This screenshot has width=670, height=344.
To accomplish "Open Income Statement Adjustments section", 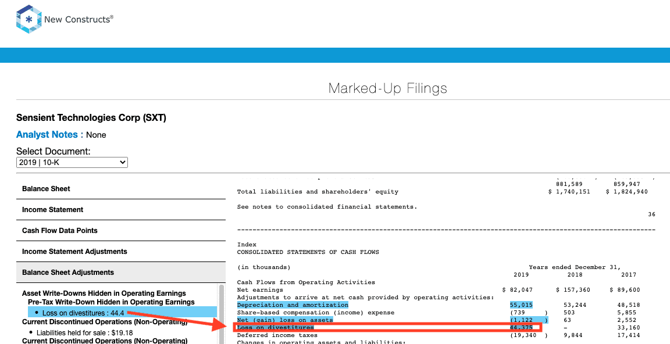I will 121,252.
